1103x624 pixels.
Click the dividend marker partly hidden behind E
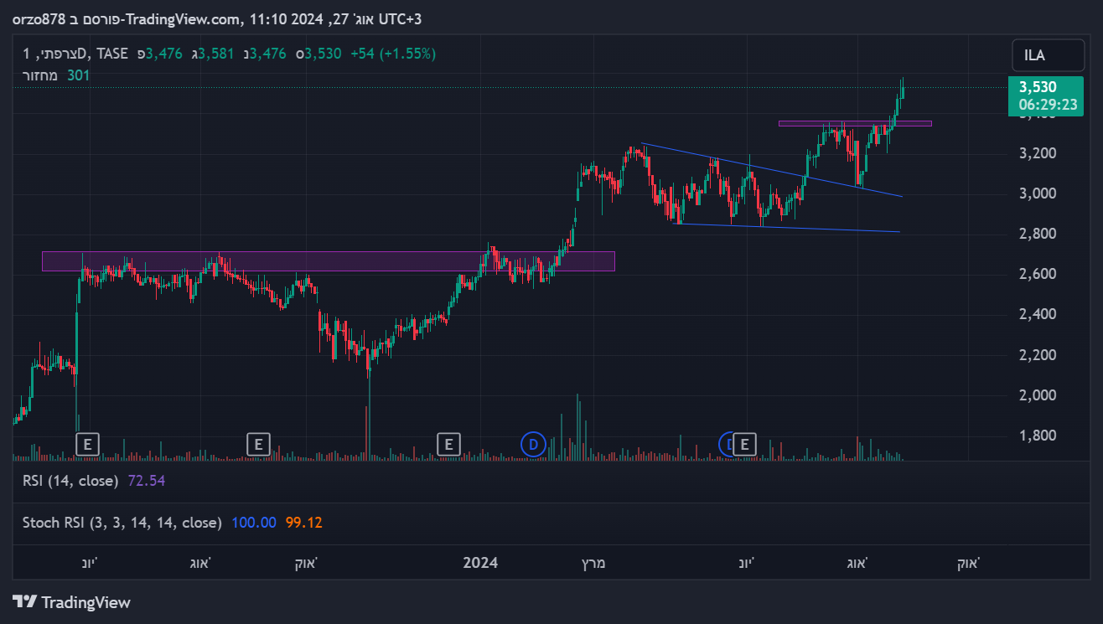point(728,444)
